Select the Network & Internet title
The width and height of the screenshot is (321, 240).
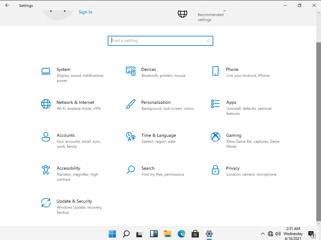75,102
